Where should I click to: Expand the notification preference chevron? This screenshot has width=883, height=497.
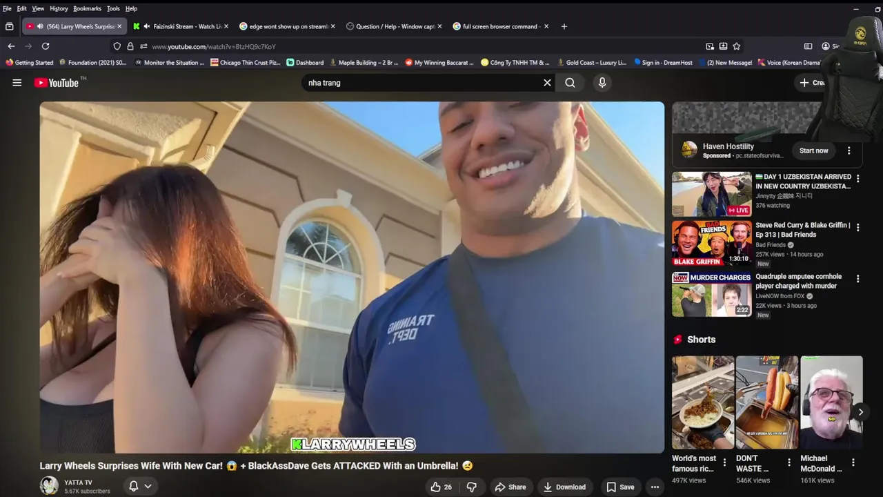point(148,487)
